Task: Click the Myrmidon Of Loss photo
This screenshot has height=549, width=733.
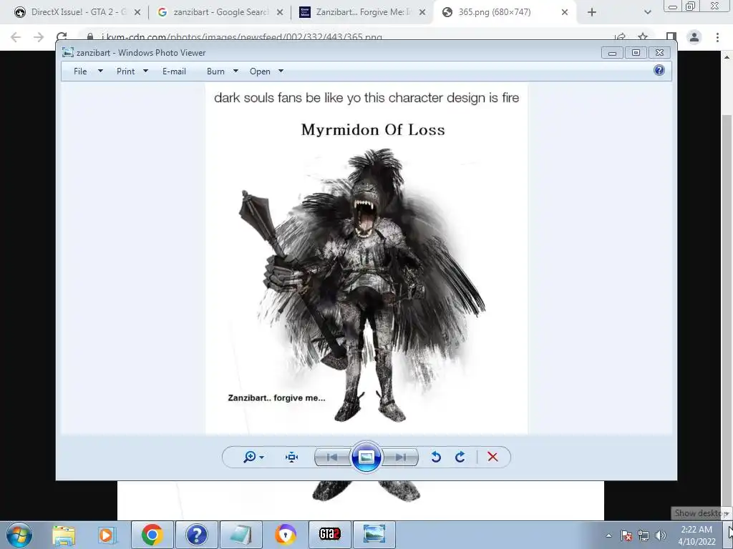Action: 366,259
